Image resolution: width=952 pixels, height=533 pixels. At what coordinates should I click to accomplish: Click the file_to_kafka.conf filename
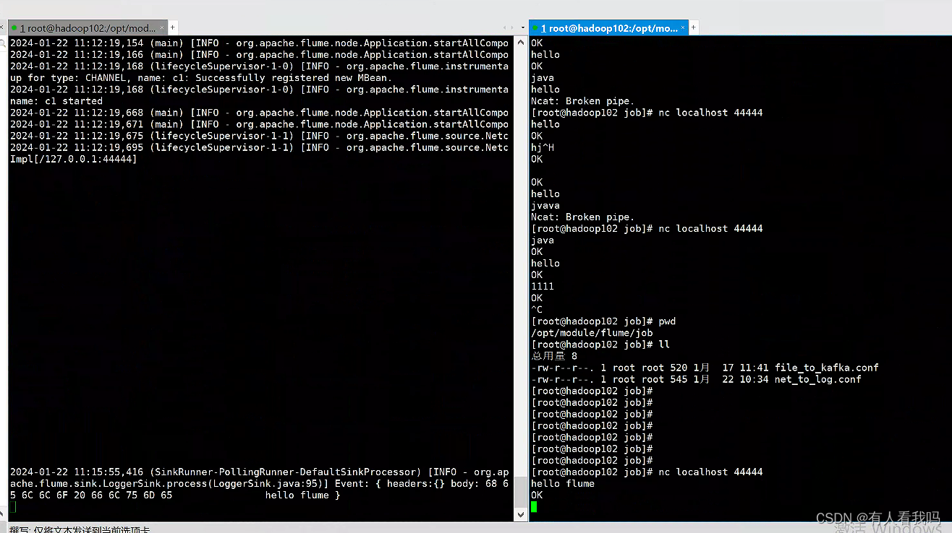click(x=827, y=367)
